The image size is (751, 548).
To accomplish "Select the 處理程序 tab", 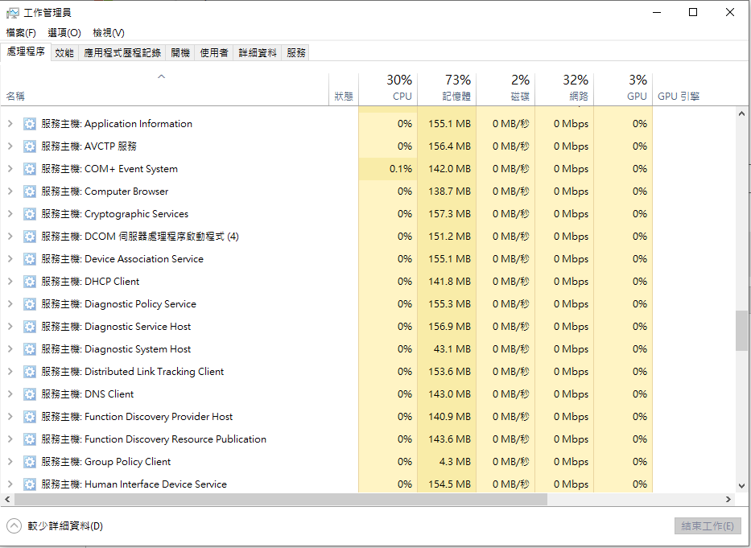I will coord(26,52).
